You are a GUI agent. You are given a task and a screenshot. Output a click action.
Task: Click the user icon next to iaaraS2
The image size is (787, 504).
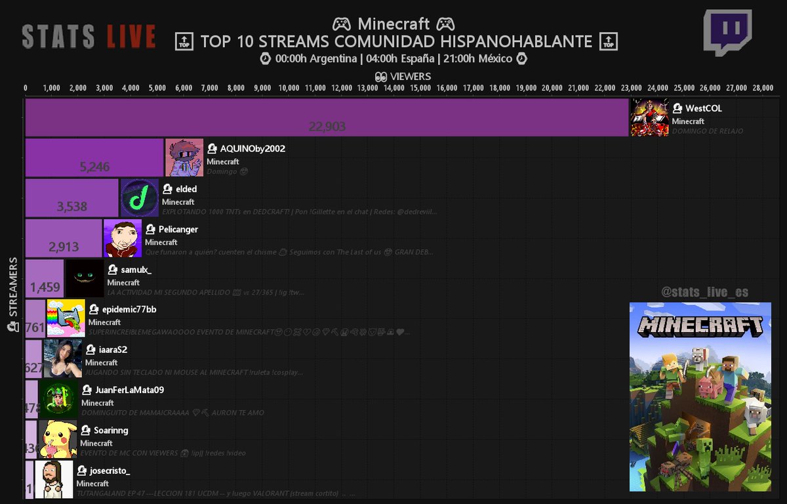coord(91,349)
